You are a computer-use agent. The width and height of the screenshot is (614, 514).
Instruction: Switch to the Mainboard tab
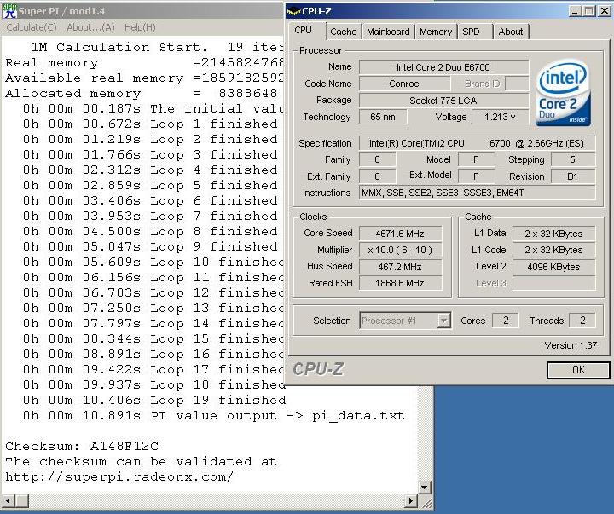tap(388, 32)
